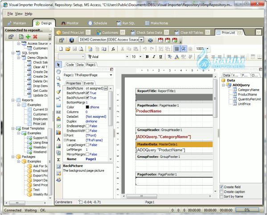
Task: Open the Help menu
Action: tap(29, 14)
